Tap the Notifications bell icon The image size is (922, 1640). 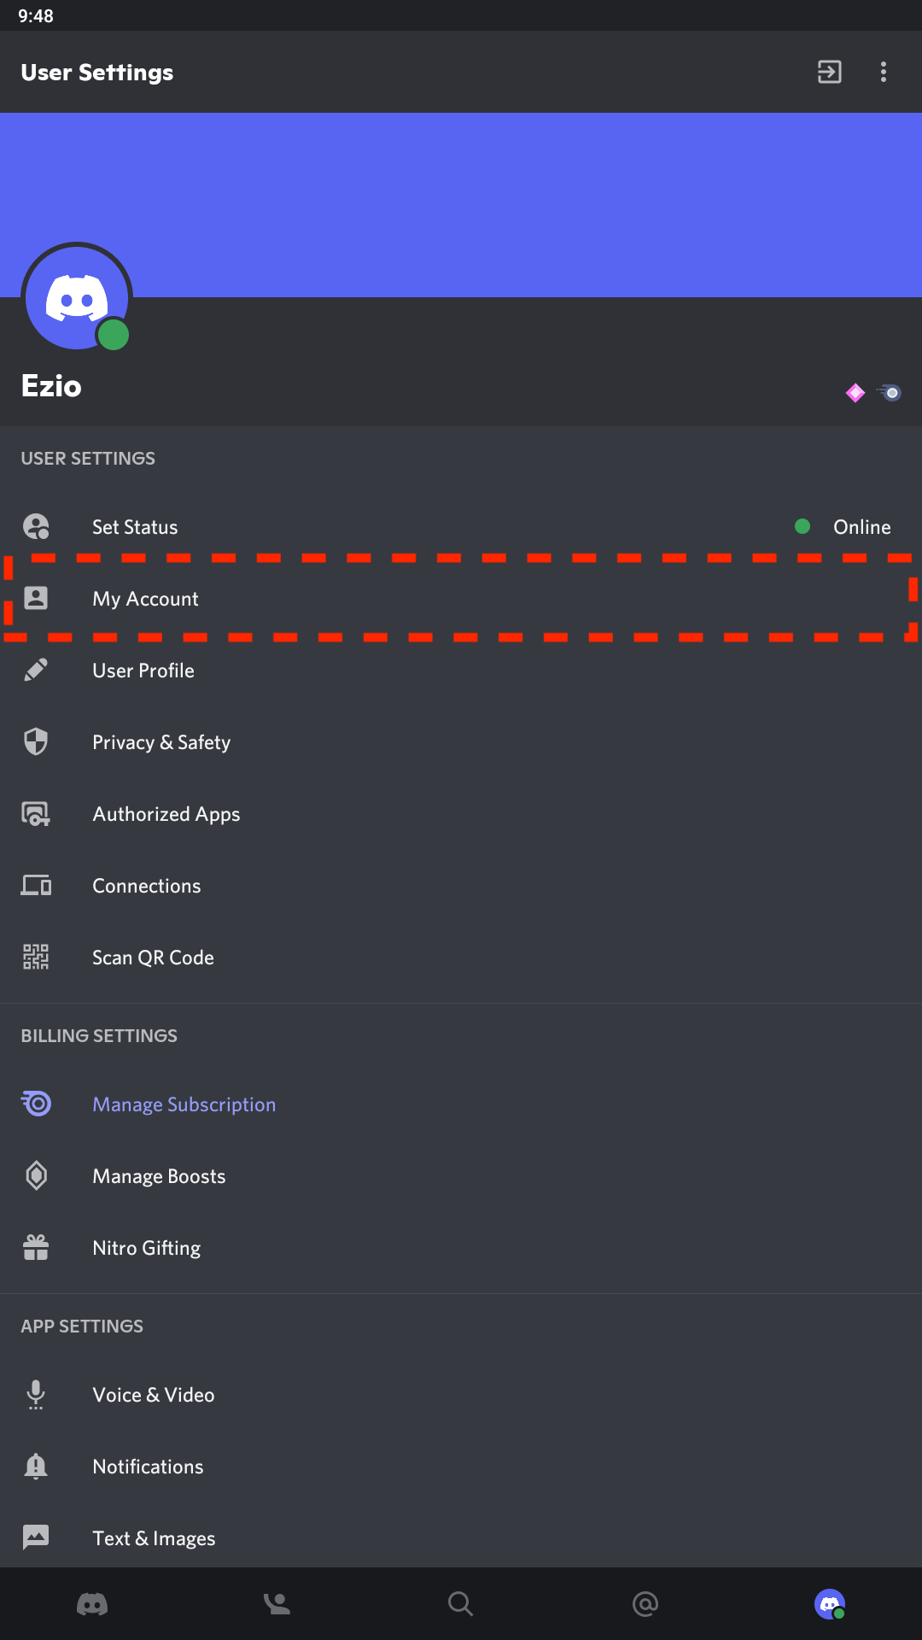[36, 1467]
